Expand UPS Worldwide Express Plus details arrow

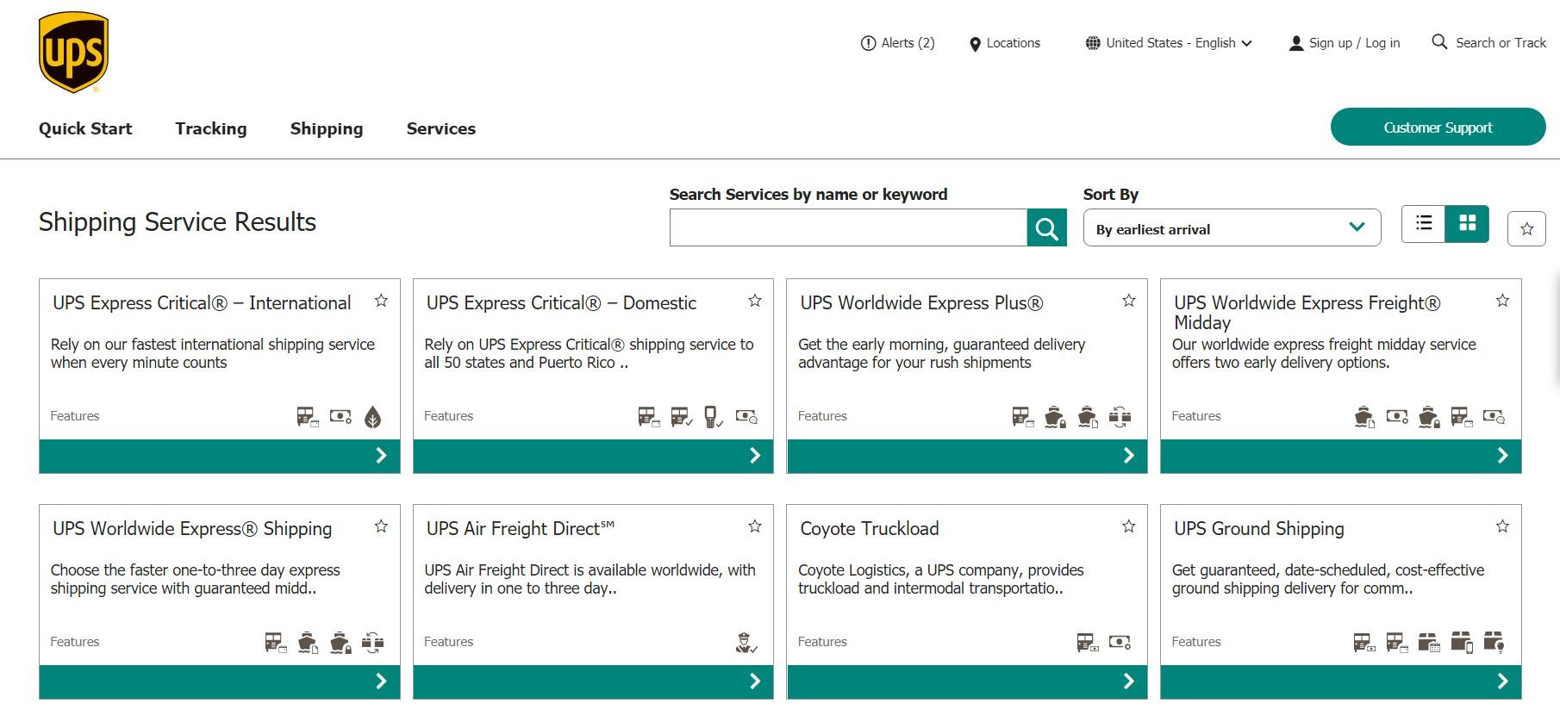click(1128, 456)
